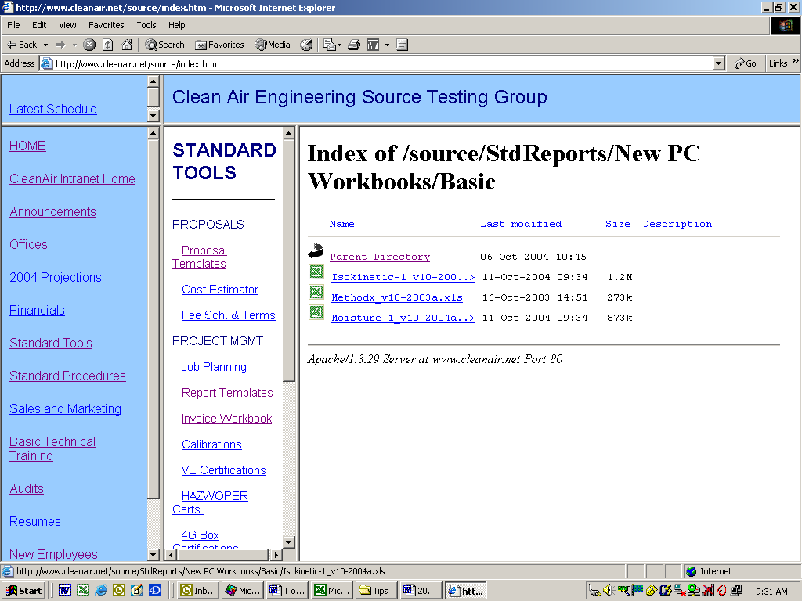This screenshot has height=601, width=802.
Task: Click the Standard Tools frame scroll-up arrow
Action: click(288, 133)
